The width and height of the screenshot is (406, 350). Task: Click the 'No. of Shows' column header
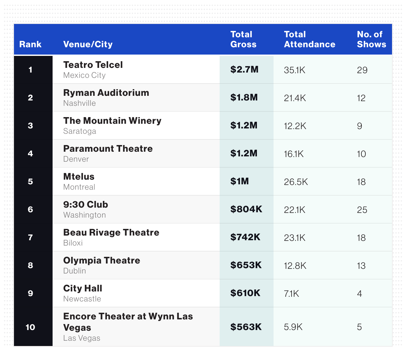coord(371,39)
